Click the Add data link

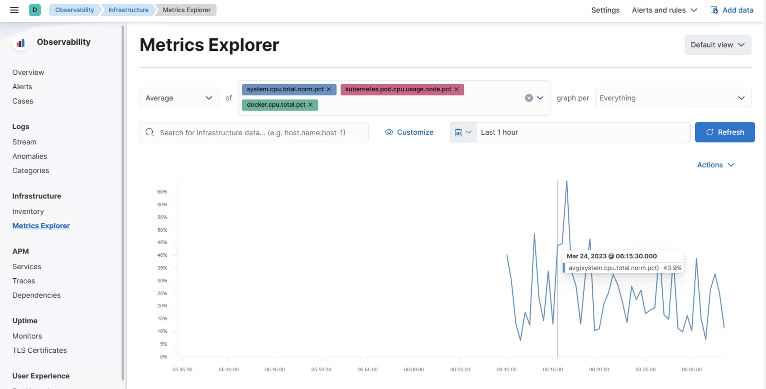click(x=732, y=10)
